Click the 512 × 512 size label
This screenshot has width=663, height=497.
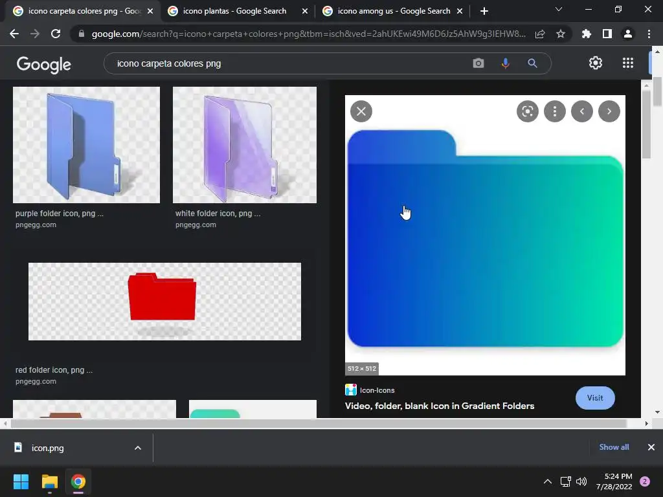tap(362, 368)
